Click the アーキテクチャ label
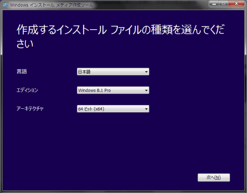This screenshot has width=247, height=193. point(30,109)
